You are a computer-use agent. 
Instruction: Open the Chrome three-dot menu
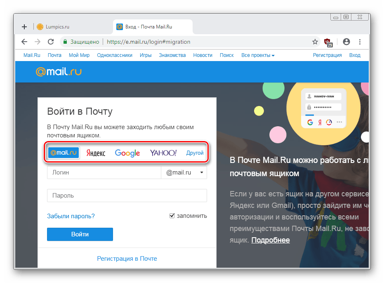360,42
